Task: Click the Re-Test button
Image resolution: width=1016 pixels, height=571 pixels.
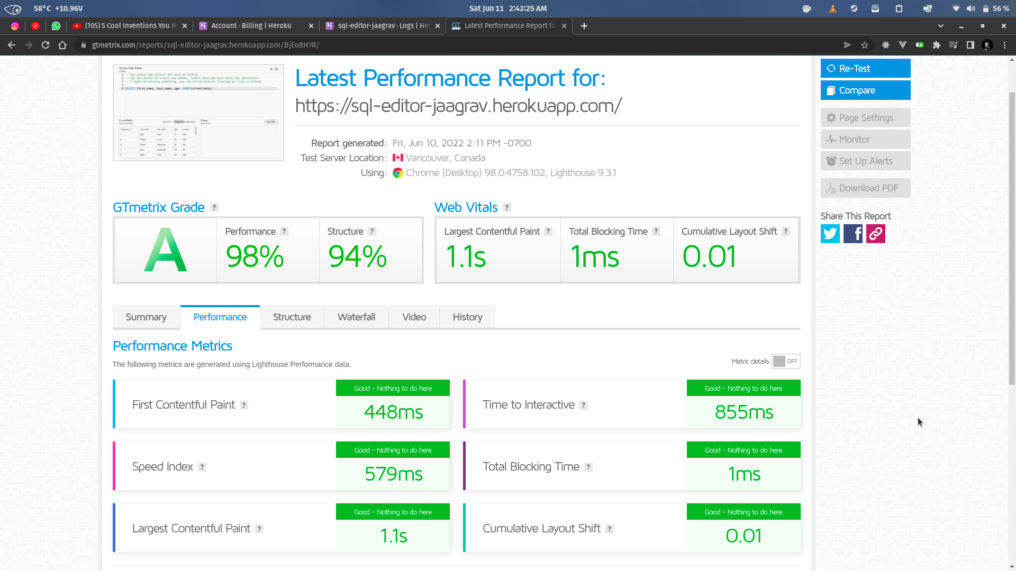Action: (x=865, y=68)
